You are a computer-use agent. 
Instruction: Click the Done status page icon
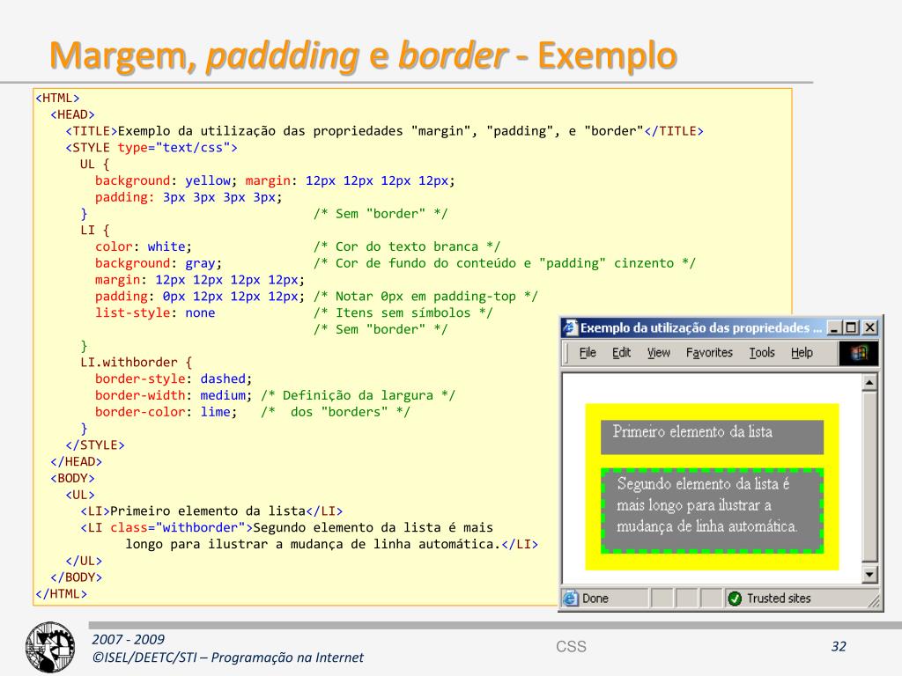pos(571,599)
